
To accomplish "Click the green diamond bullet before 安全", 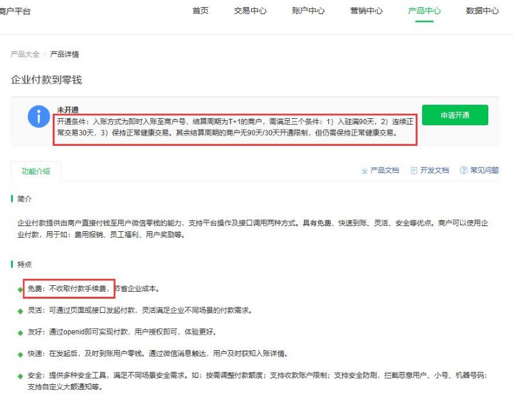I will coord(20,376).
